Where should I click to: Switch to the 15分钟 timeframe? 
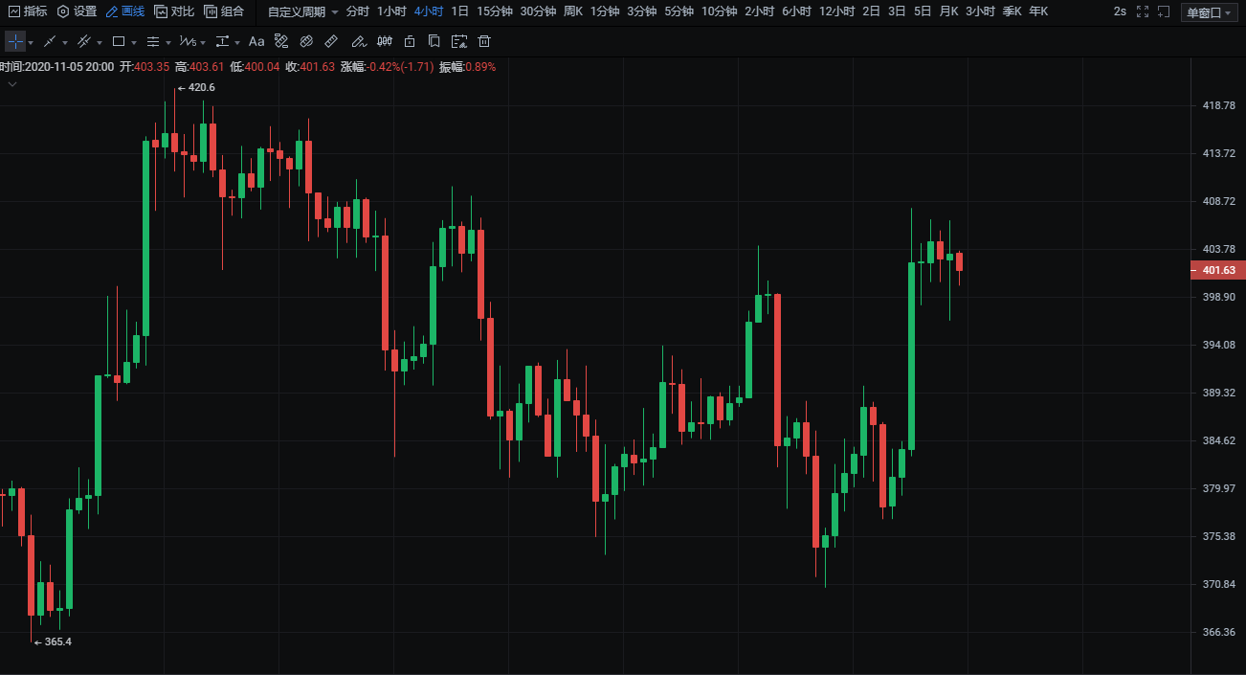pyautogui.click(x=495, y=11)
